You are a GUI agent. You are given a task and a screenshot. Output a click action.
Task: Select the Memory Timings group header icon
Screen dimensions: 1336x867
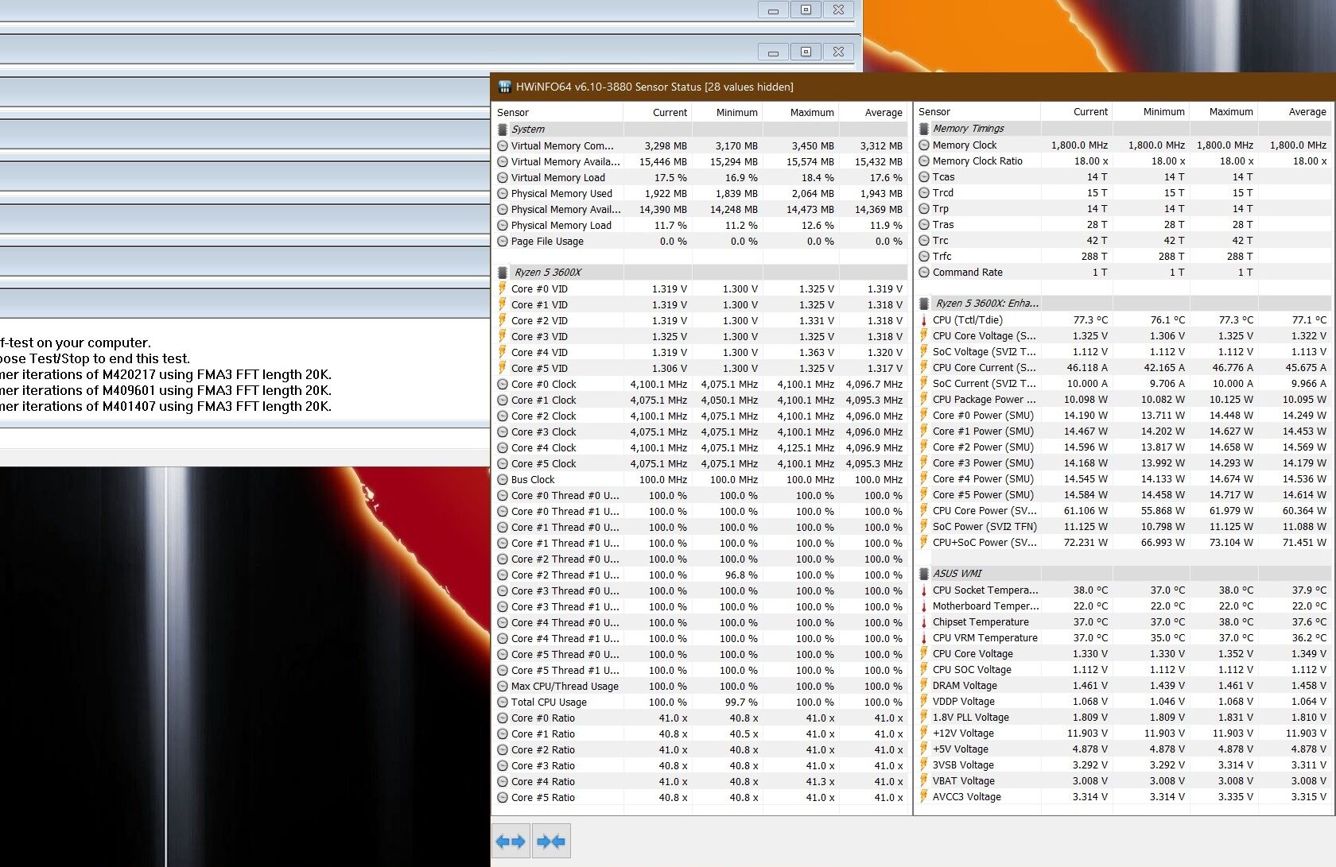[x=923, y=129]
